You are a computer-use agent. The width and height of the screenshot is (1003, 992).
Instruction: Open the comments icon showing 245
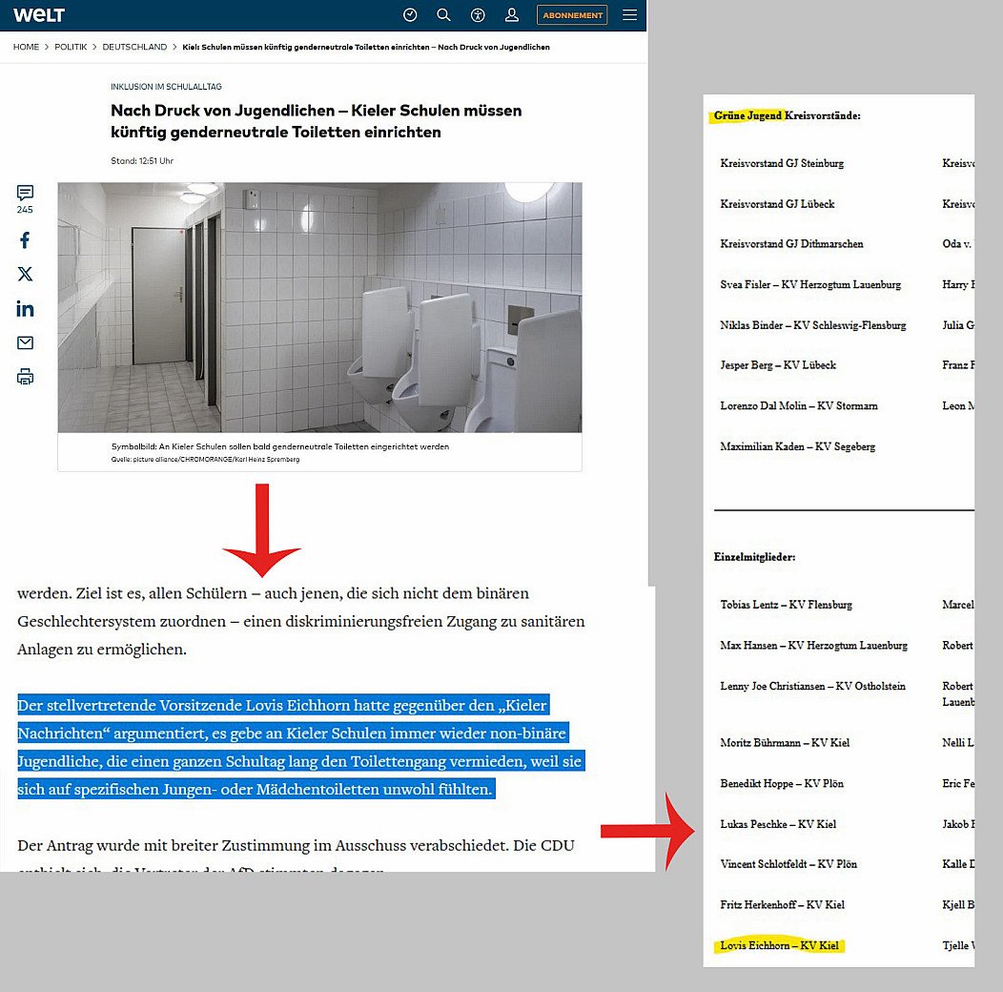pyautogui.click(x=25, y=194)
